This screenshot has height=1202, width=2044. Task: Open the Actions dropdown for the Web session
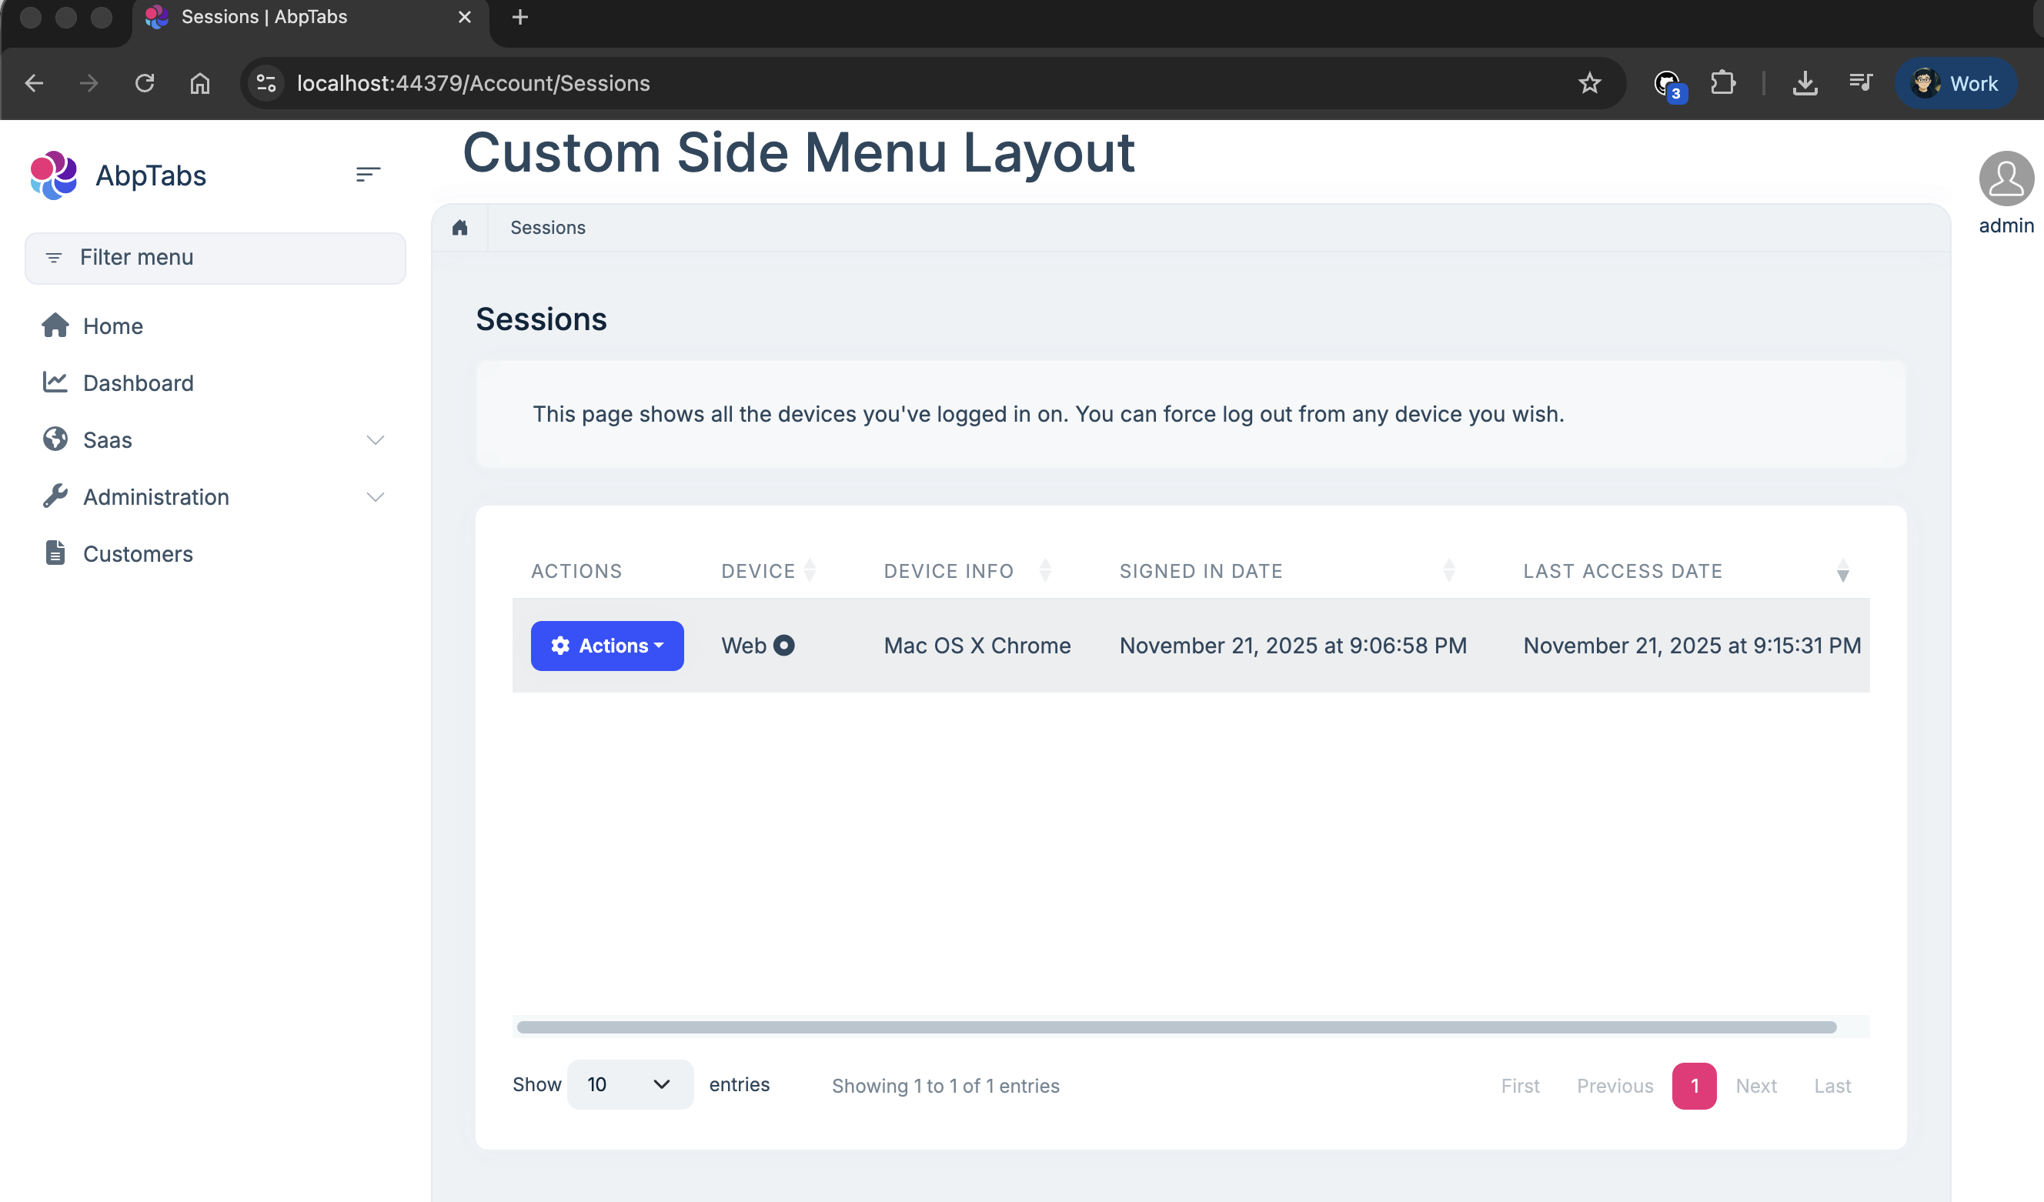pyautogui.click(x=606, y=646)
